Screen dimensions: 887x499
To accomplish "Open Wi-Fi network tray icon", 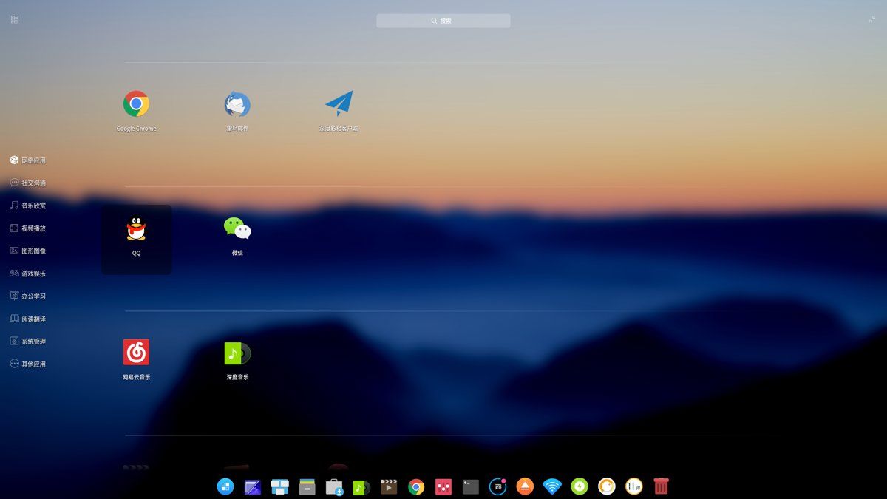I will click(552, 486).
